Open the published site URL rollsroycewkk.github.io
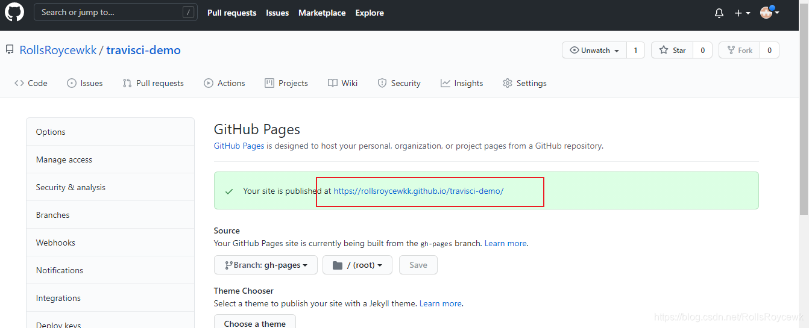The width and height of the screenshot is (809, 328). pos(418,191)
